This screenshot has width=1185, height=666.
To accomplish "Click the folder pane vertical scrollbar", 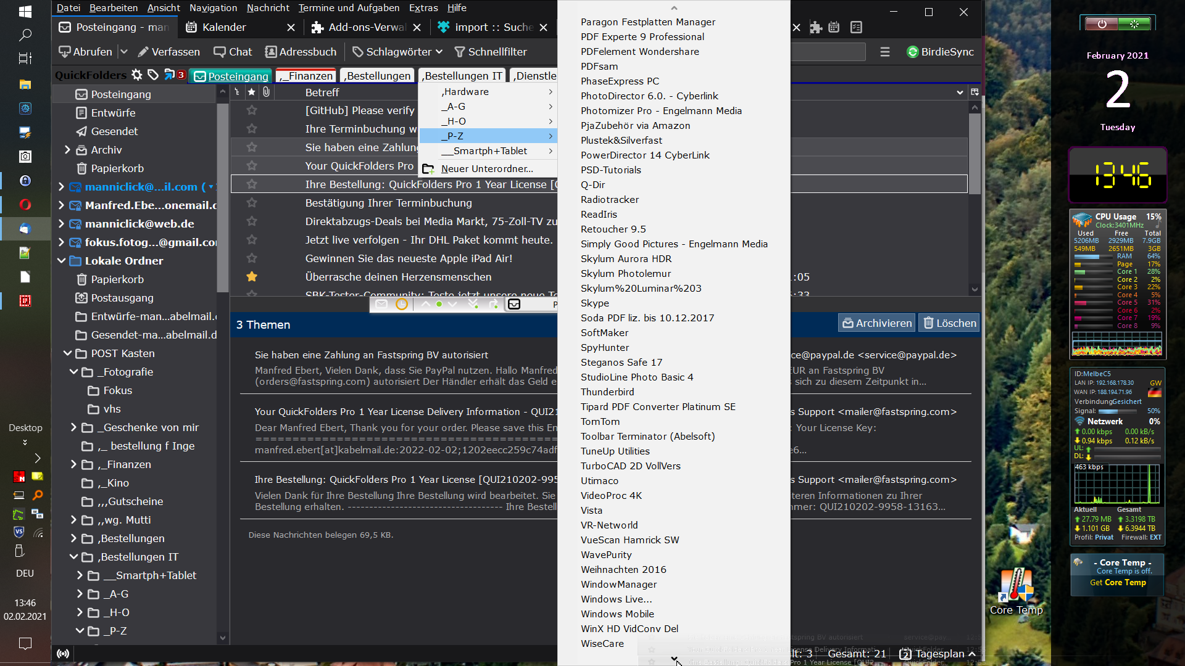I will pos(223,197).
